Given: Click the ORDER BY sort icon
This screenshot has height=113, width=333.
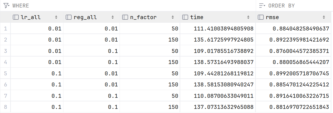Looking at the screenshot, I should point(262,6).
